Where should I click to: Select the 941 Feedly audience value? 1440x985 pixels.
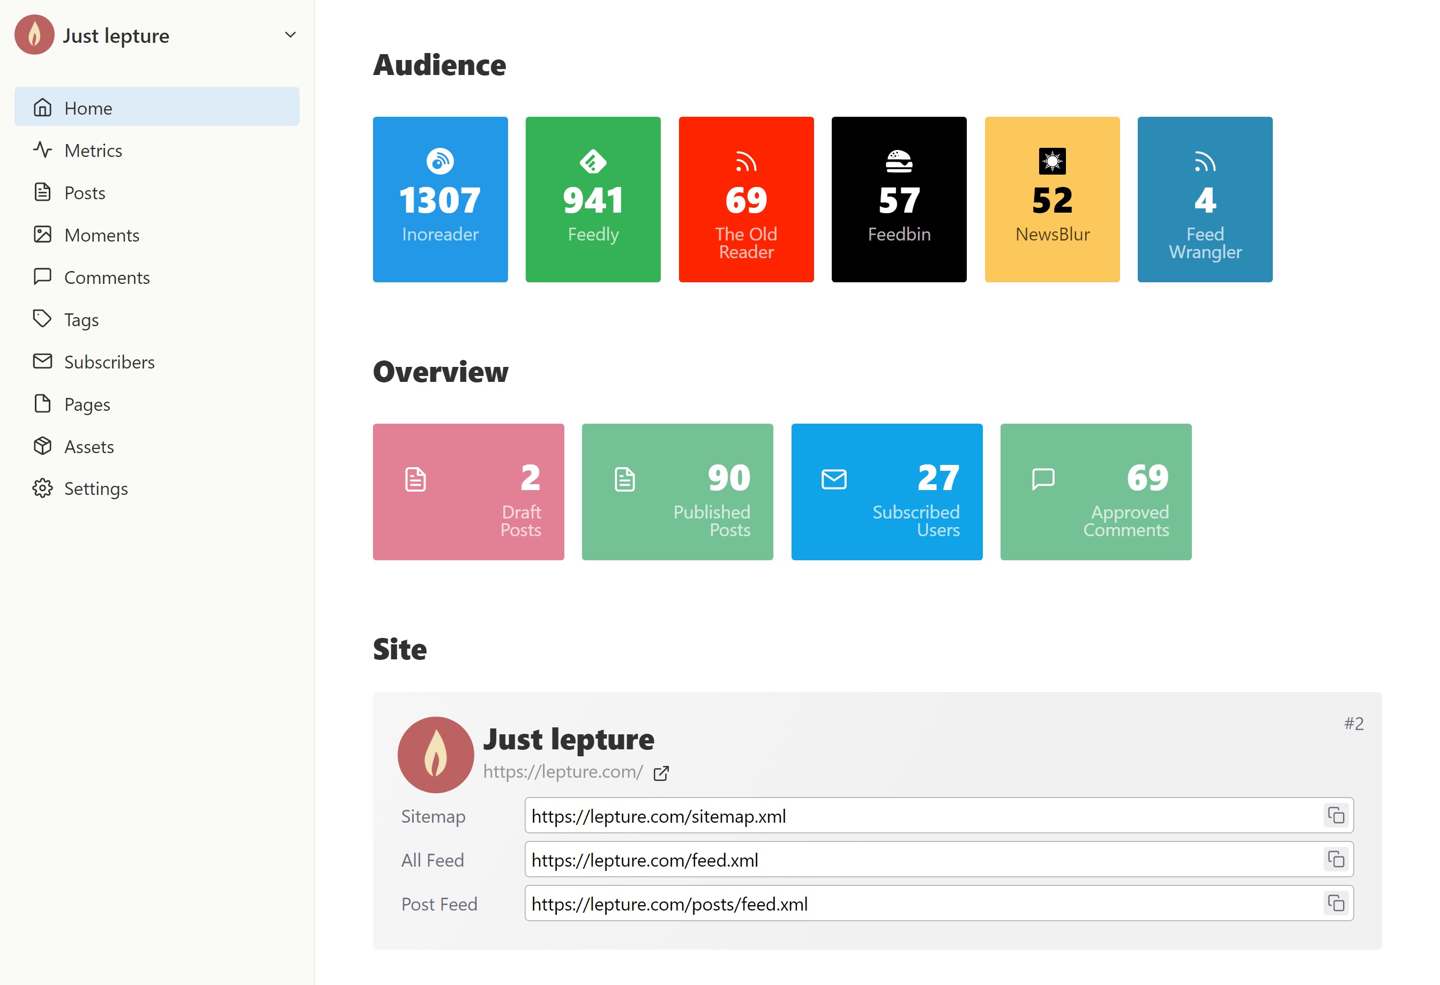click(593, 201)
